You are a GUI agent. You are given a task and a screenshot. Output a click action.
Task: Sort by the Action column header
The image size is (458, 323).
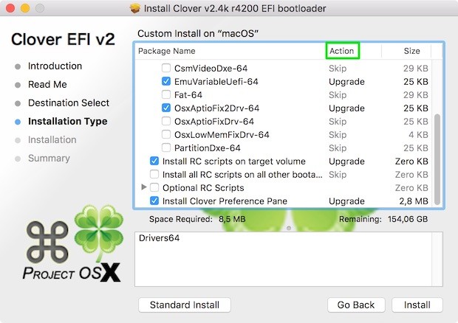click(x=342, y=51)
